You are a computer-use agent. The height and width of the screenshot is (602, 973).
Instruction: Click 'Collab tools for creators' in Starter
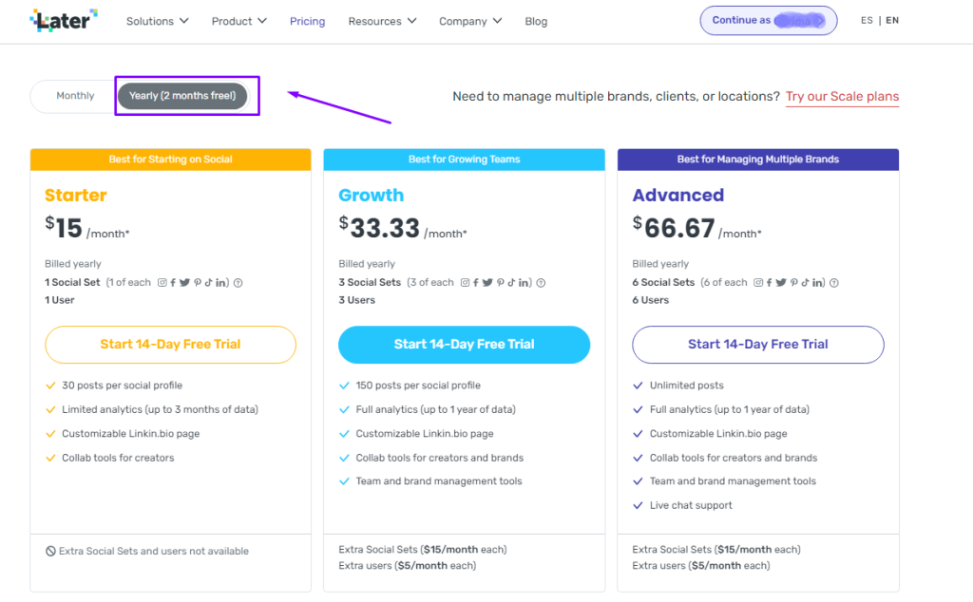coord(118,458)
